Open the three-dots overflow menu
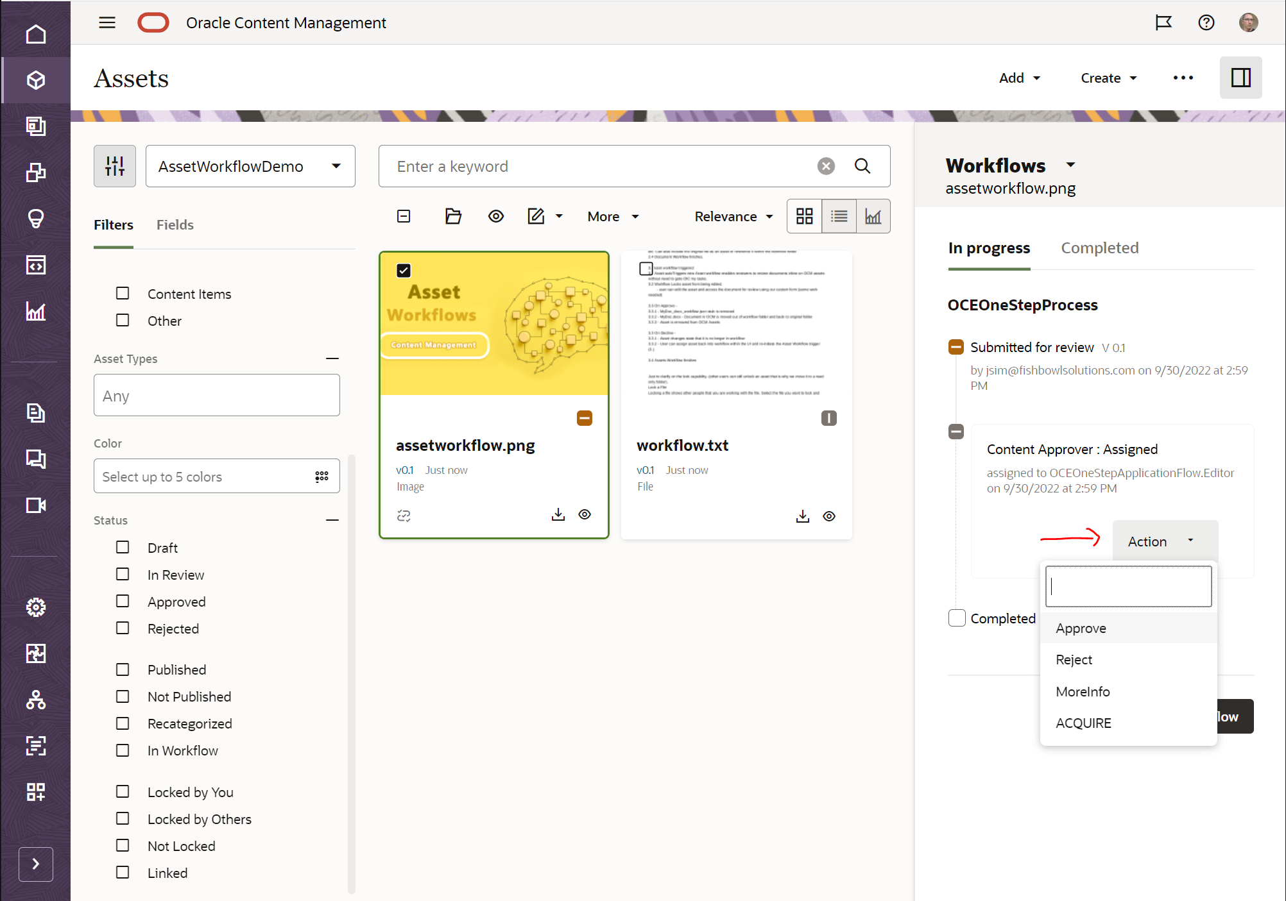This screenshot has width=1286, height=901. (1183, 78)
